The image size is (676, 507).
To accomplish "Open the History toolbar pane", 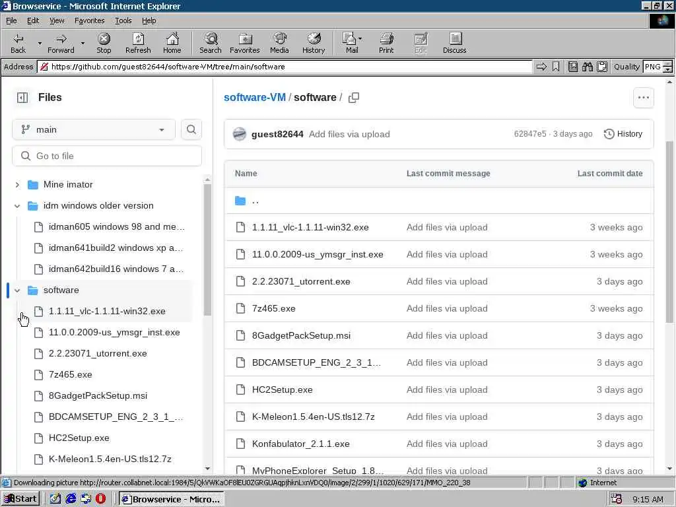I will coord(314,43).
